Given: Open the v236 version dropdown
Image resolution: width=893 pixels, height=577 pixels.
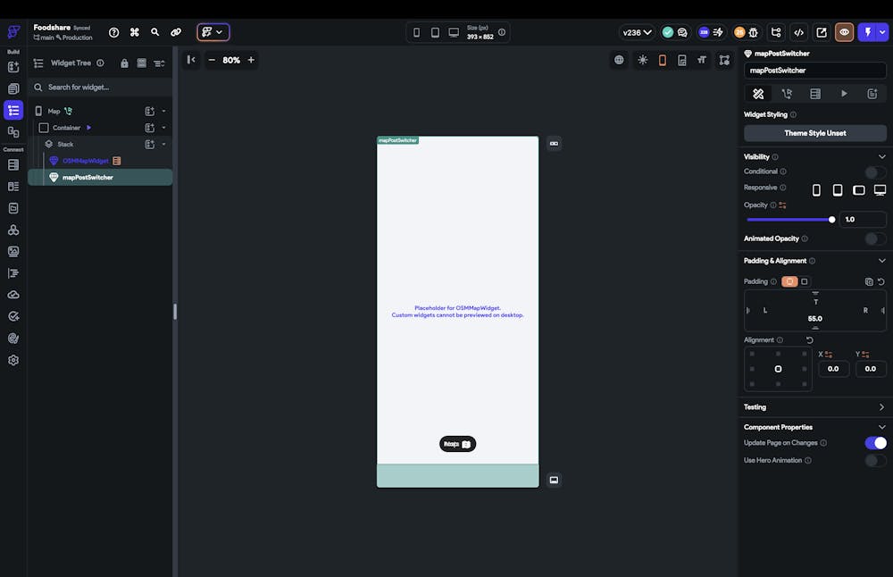Looking at the screenshot, I should (637, 32).
